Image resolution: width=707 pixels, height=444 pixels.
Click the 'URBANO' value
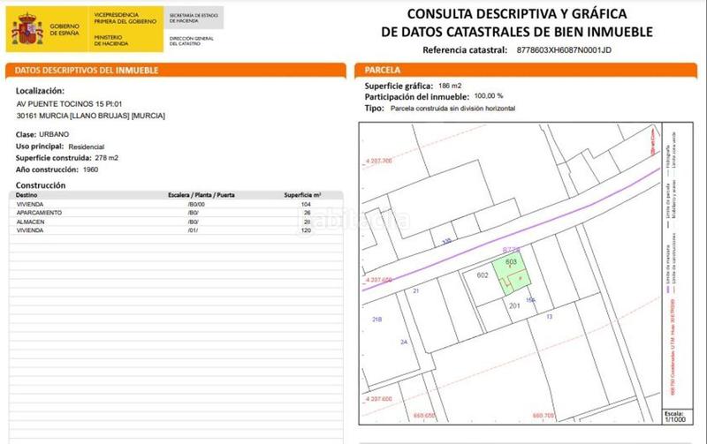[x=54, y=134]
